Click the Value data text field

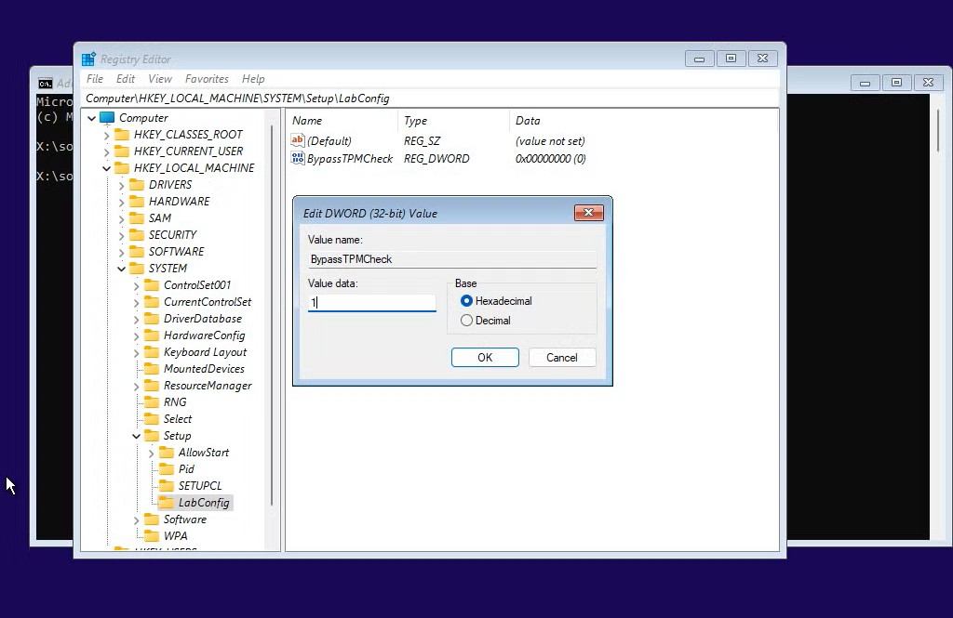372,303
